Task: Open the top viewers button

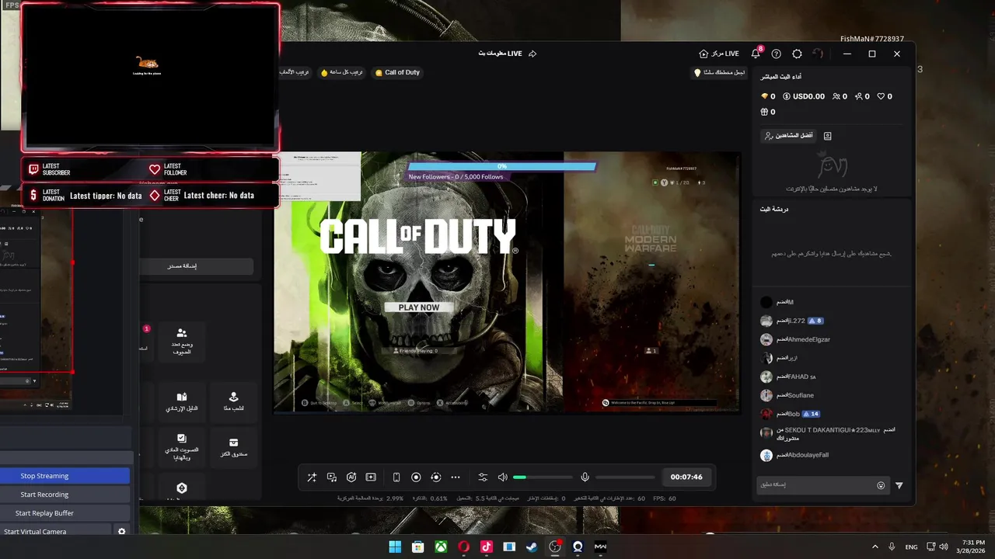Action: [788, 135]
